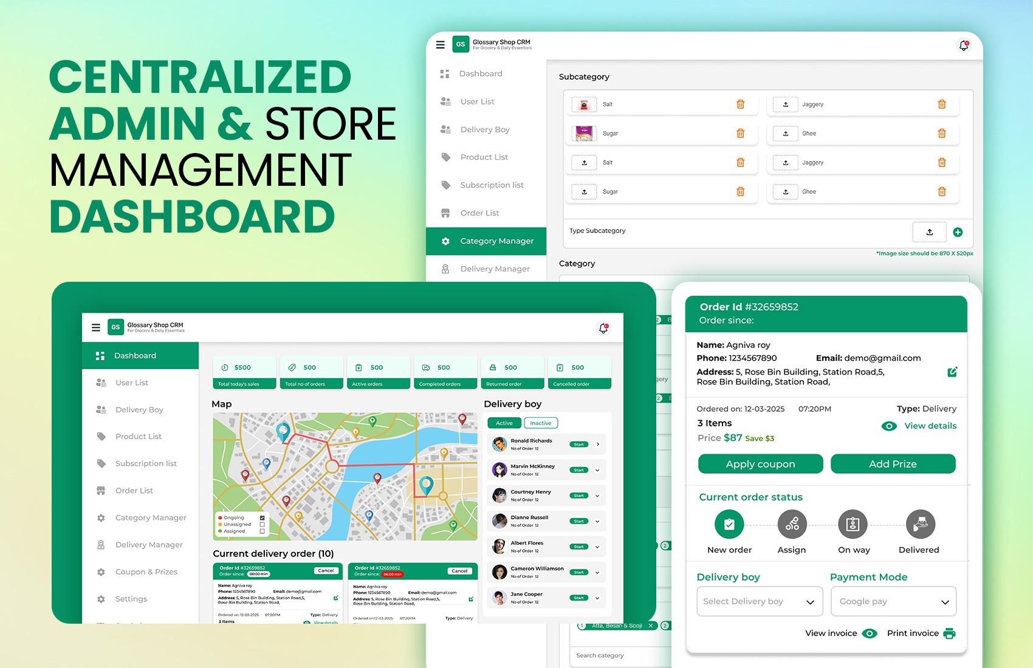Expand Marvin McKinney's delivery boy row

pos(597,470)
